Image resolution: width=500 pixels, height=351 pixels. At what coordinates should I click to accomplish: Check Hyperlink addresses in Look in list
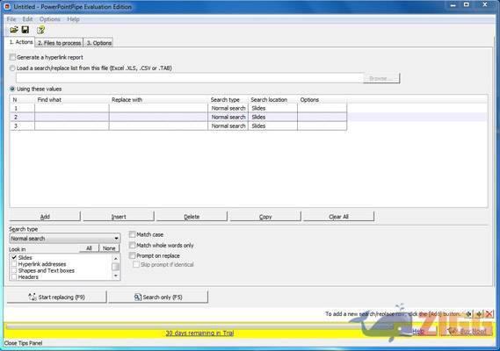coord(14,264)
